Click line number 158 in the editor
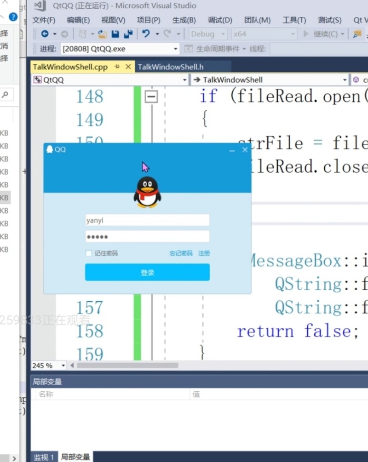The height and width of the screenshot is (462, 368). (90, 331)
